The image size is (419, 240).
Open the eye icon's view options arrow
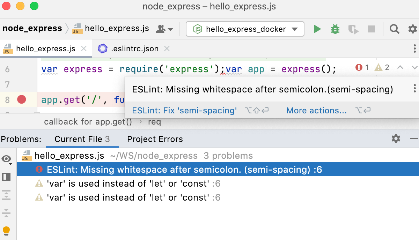pos(10,164)
